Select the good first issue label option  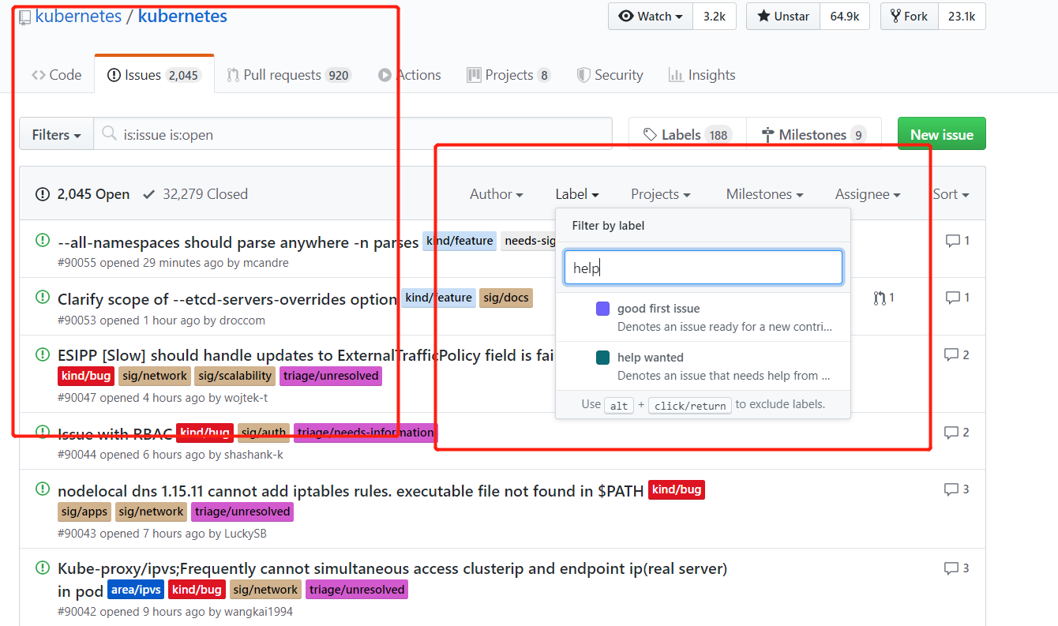[x=703, y=317]
